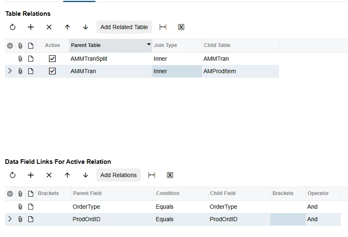Open Data Field Links grid settings gear
The height and width of the screenshot is (237, 348).
click(10, 194)
